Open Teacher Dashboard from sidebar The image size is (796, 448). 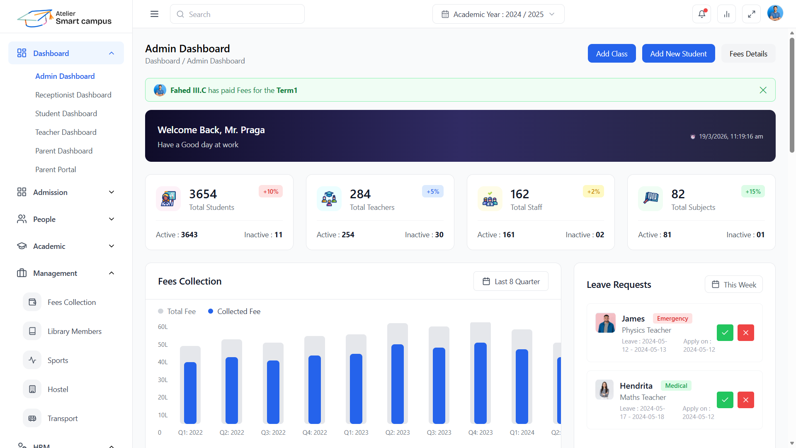pyautogui.click(x=66, y=132)
